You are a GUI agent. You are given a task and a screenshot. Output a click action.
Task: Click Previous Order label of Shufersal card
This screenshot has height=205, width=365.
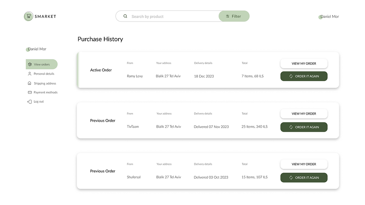tap(103, 171)
